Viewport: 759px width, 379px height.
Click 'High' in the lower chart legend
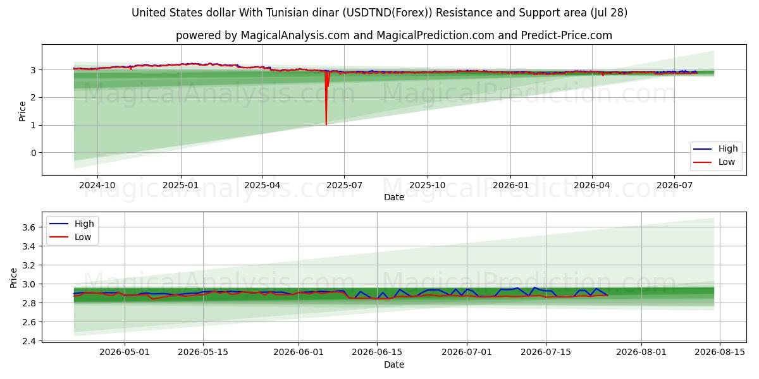pyautogui.click(x=84, y=224)
